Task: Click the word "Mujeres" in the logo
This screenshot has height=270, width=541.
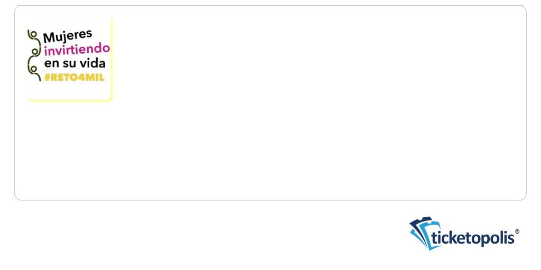Action: pos(68,36)
